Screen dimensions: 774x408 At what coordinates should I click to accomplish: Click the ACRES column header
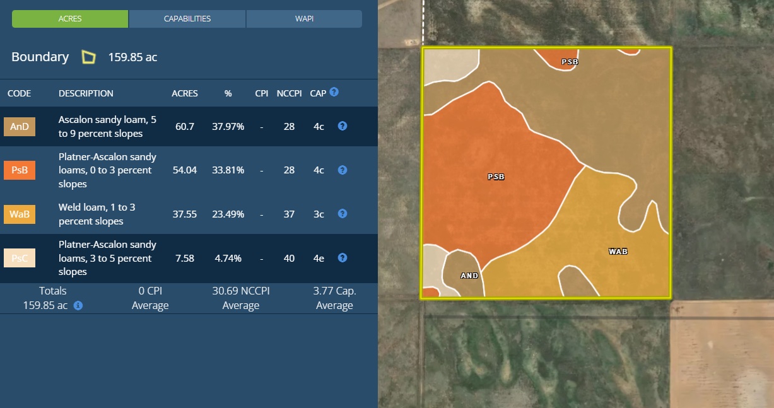coord(185,93)
